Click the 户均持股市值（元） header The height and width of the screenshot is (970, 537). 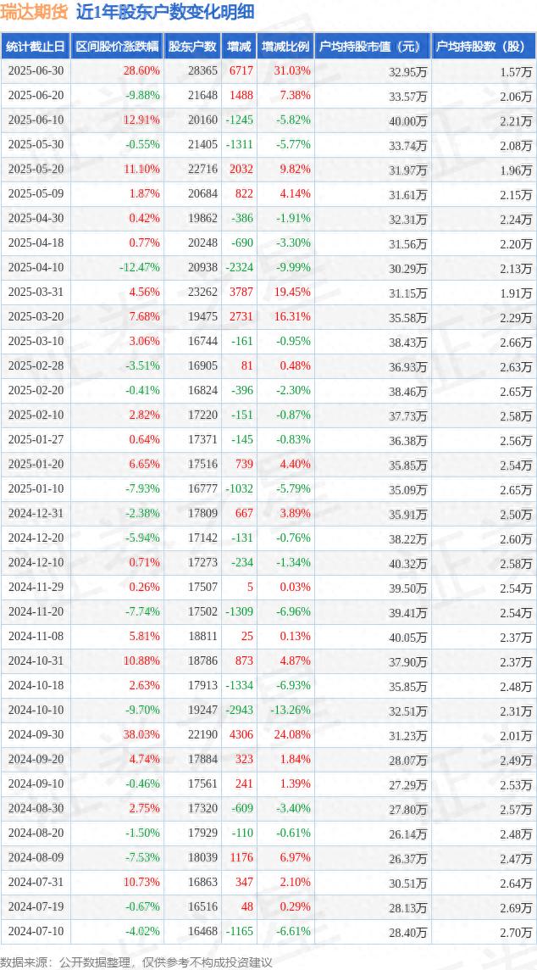click(372, 47)
